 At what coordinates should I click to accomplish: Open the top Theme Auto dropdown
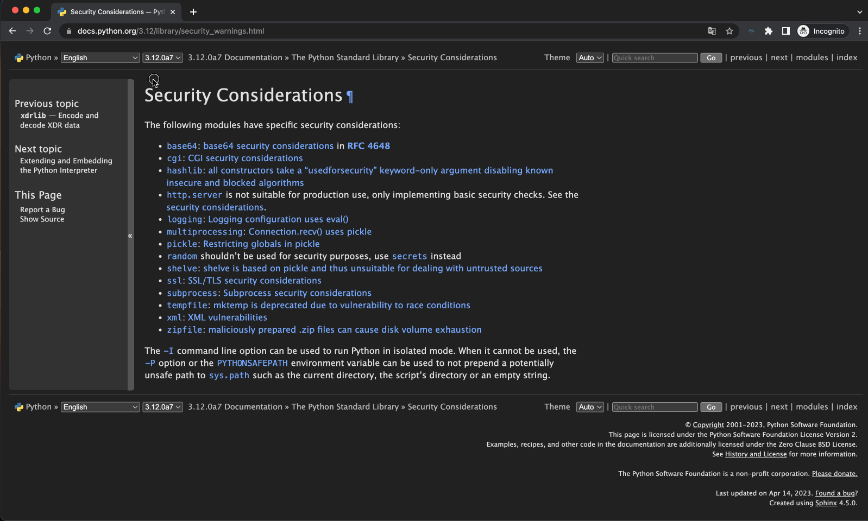(x=590, y=58)
